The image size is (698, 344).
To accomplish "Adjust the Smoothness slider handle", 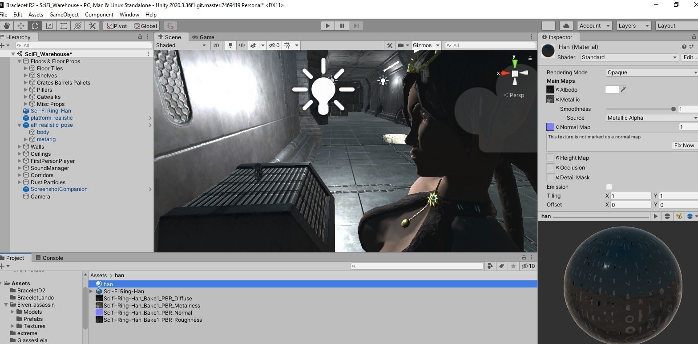I will point(674,109).
